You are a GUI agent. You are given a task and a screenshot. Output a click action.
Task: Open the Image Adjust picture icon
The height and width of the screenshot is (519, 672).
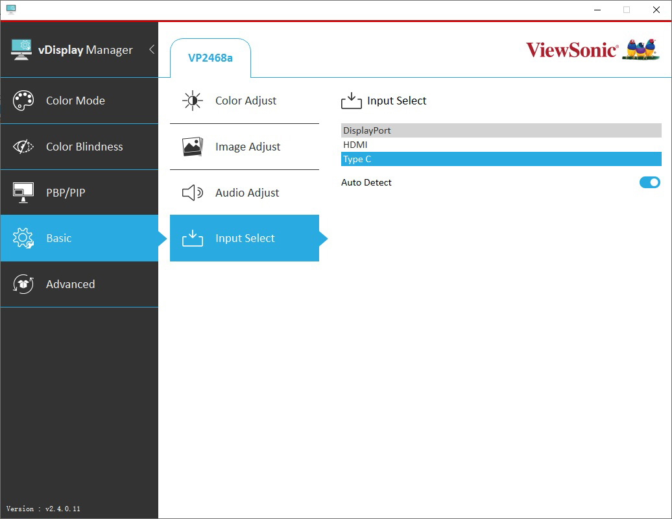(x=193, y=147)
